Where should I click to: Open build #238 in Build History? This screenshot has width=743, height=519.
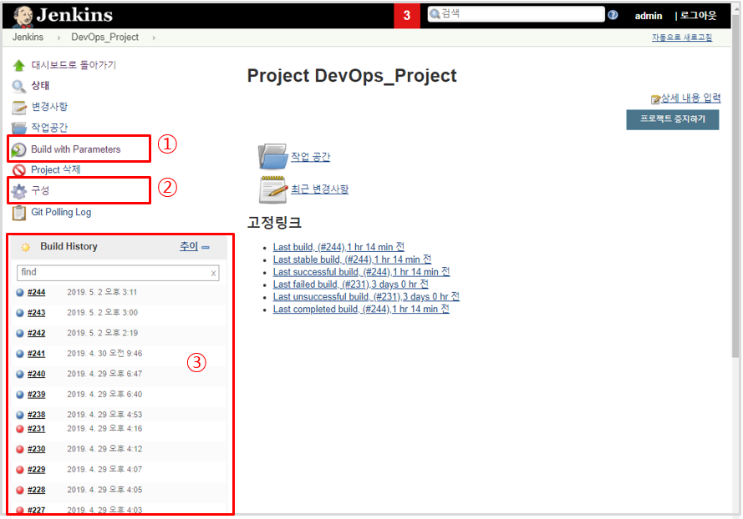coord(37,415)
